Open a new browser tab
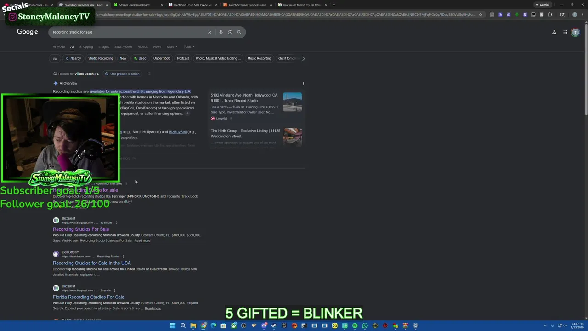588x331 pixels. (x=334, y=5)
